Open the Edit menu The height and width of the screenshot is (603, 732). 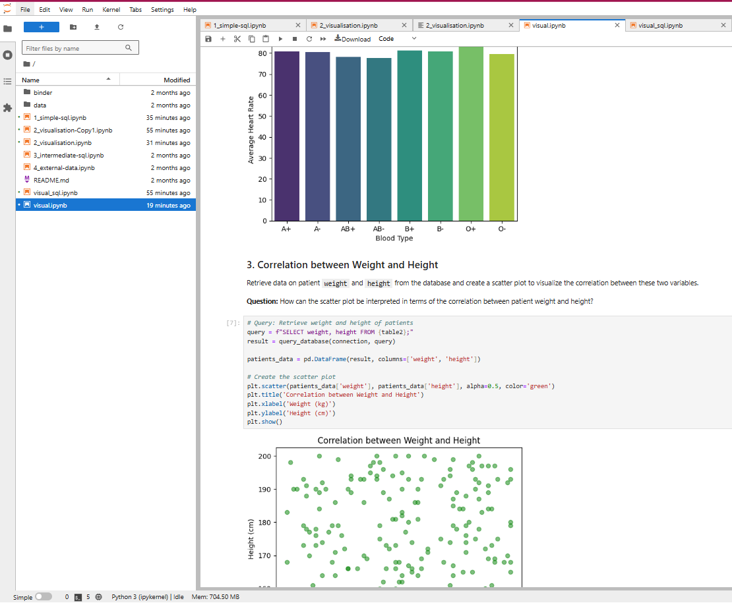45,9
